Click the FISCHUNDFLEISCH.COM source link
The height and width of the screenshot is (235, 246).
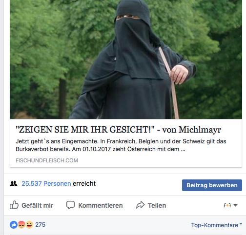(47, 160)
